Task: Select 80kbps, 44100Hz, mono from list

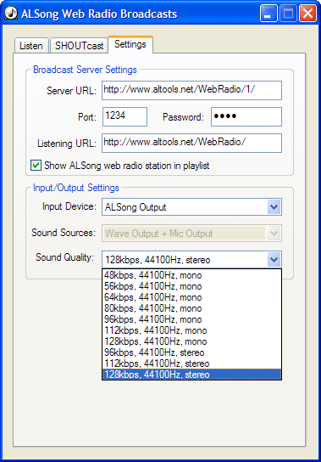Action: (x=191, y=308)
